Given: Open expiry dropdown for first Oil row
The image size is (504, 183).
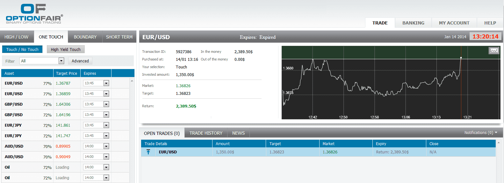Looking at the screenshot, I should 106,167.
